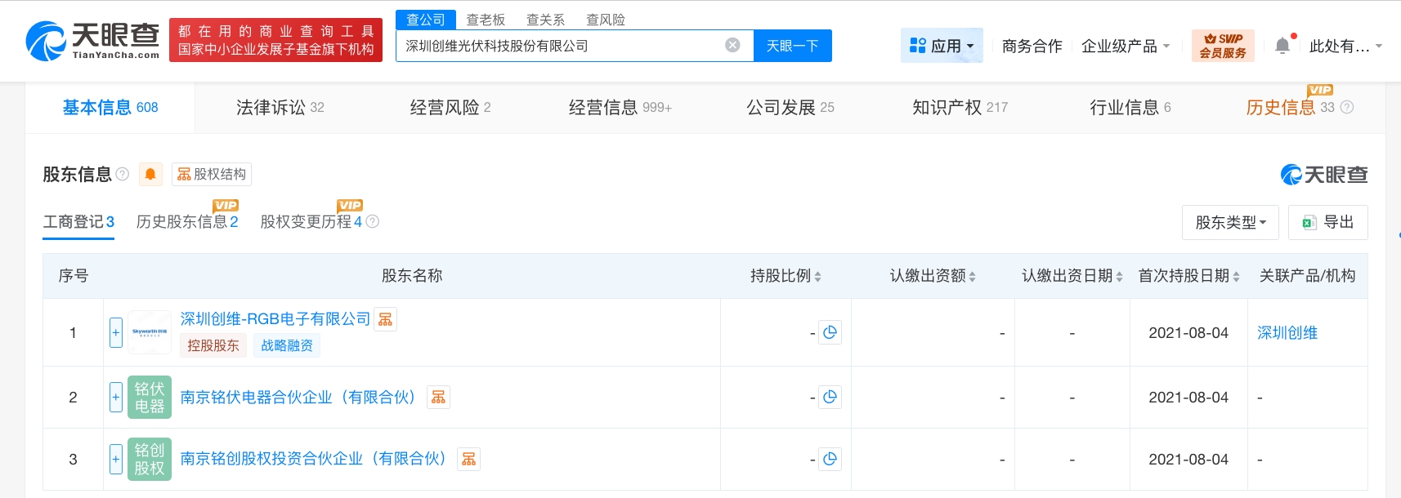The width and height of the screenshot is (1401, 498).
Task: Click the orange shareholder alert bell icon
Action: [x=150, y=174]
